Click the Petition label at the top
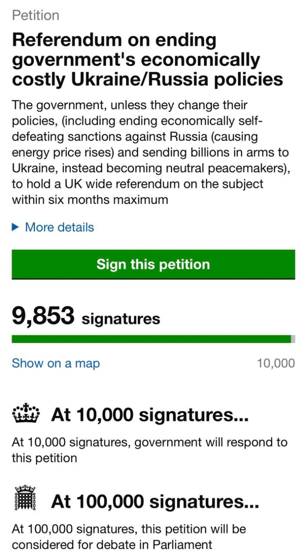The width and height of the screenshot is (307, 555). (36, 15)
